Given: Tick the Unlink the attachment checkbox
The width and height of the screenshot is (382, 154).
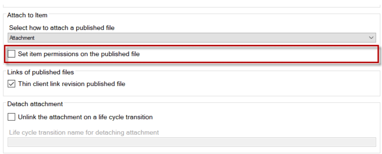Looking at the screenshot, I should (x=11, y=117).
